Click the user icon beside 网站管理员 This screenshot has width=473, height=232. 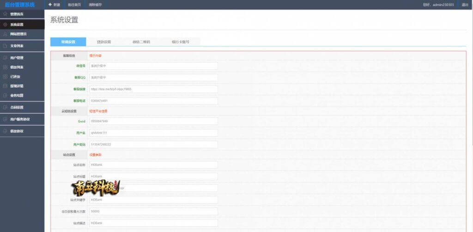(5, 34)
